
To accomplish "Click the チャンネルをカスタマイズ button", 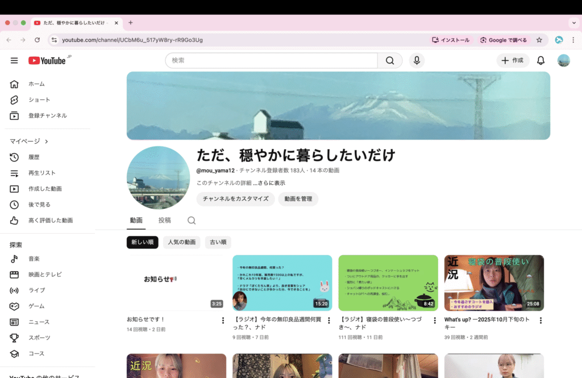I will point(235,199).
